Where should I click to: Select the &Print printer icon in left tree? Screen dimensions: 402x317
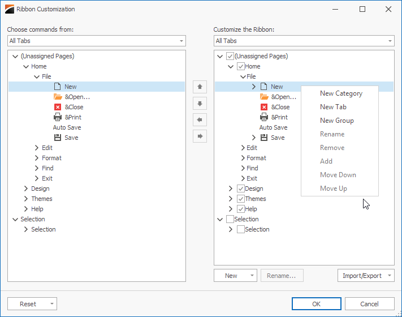(58, 117)
